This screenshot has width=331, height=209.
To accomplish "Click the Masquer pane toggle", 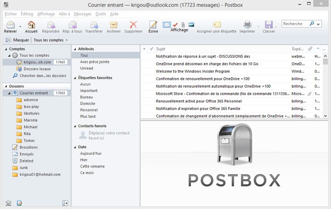I will [x=17, y=40].
